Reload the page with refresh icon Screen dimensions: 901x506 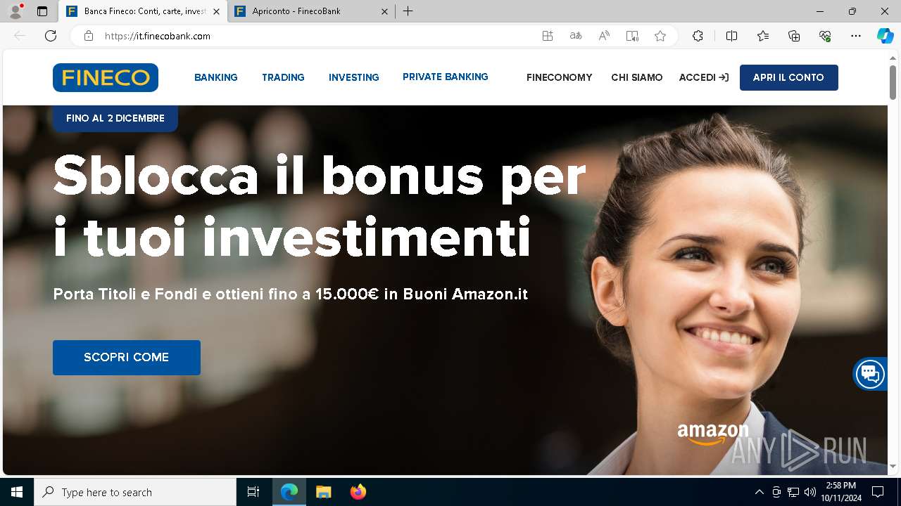point(51,36)
